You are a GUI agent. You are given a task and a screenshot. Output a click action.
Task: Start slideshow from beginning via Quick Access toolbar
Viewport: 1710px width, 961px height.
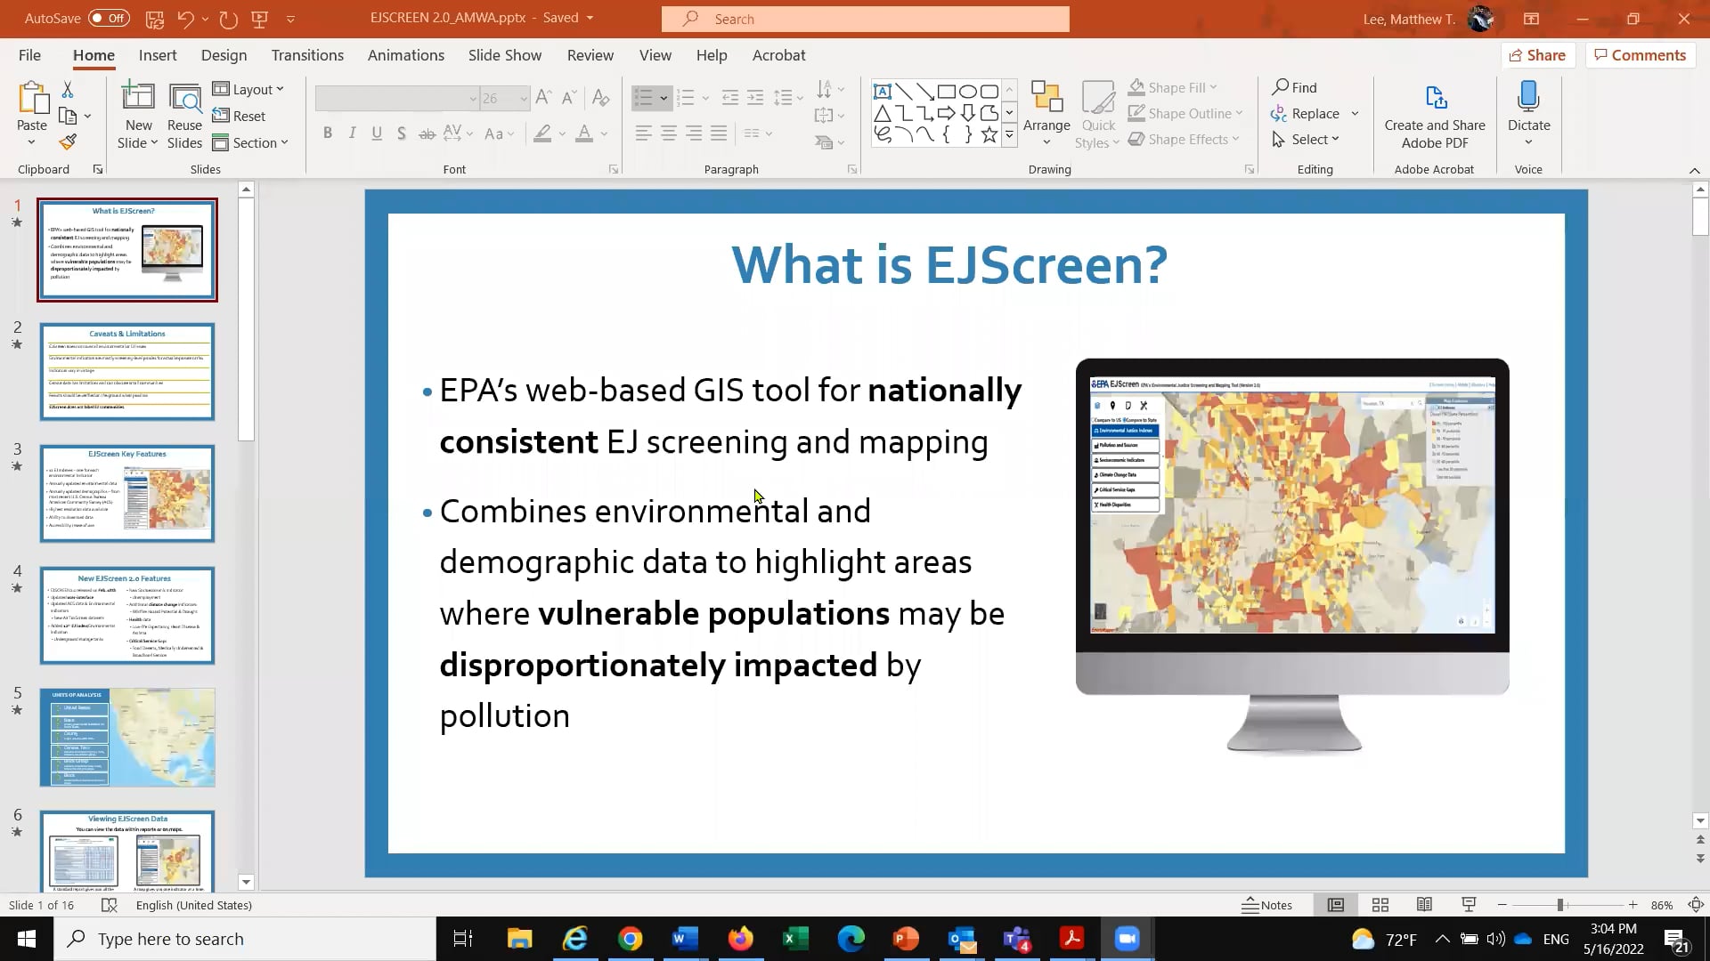[x=258, y=18]
